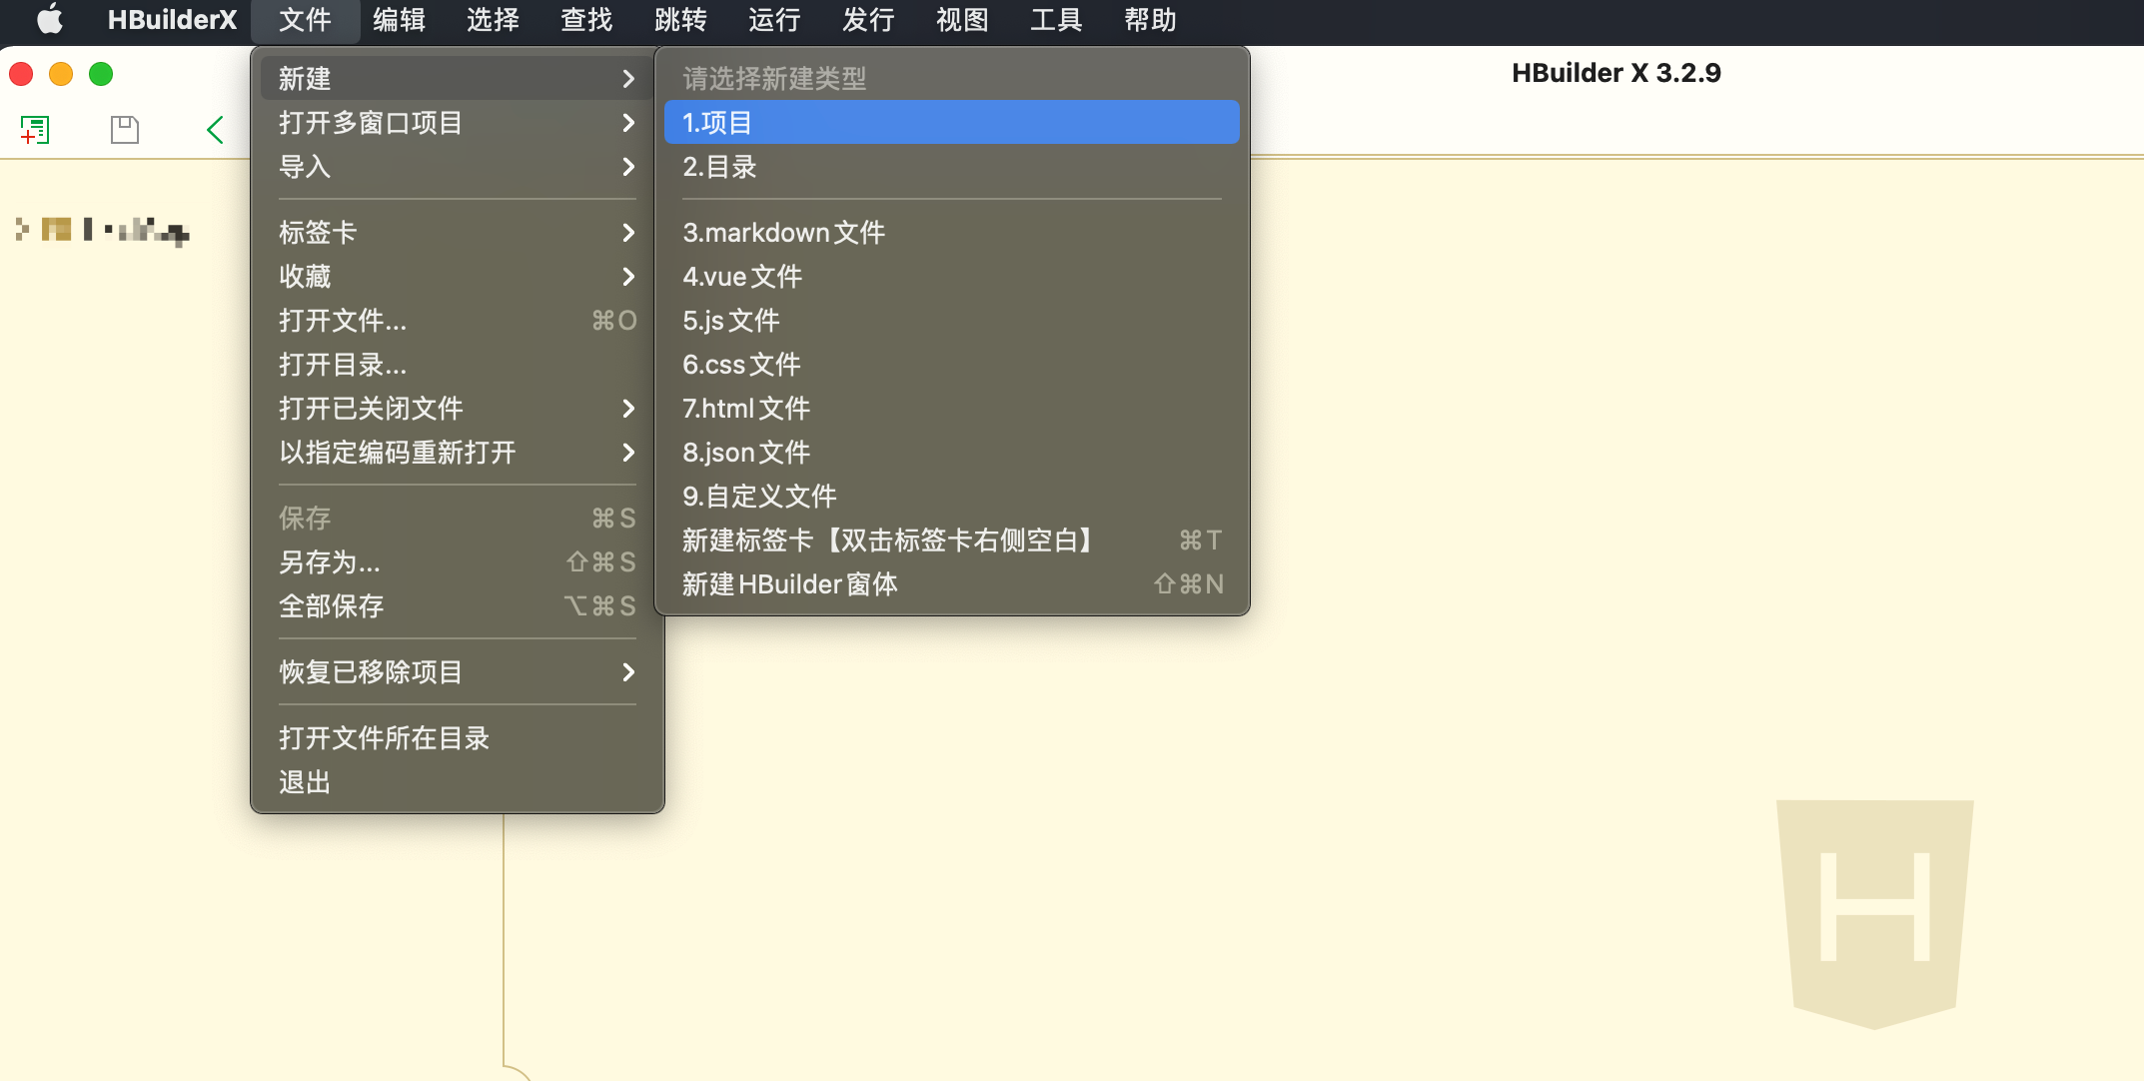
Task: Choose 4.vue文件 from the new type list
Action: pos(740,276)
